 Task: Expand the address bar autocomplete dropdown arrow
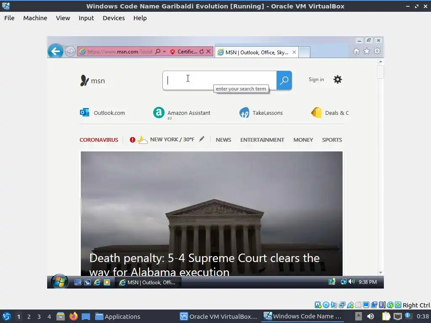[165, 51]
